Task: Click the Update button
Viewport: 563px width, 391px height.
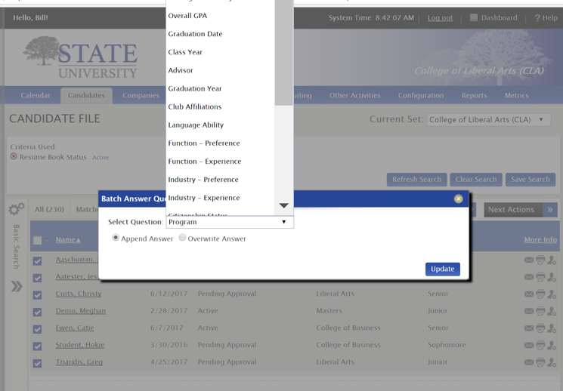Action: [x=443, y=269]
